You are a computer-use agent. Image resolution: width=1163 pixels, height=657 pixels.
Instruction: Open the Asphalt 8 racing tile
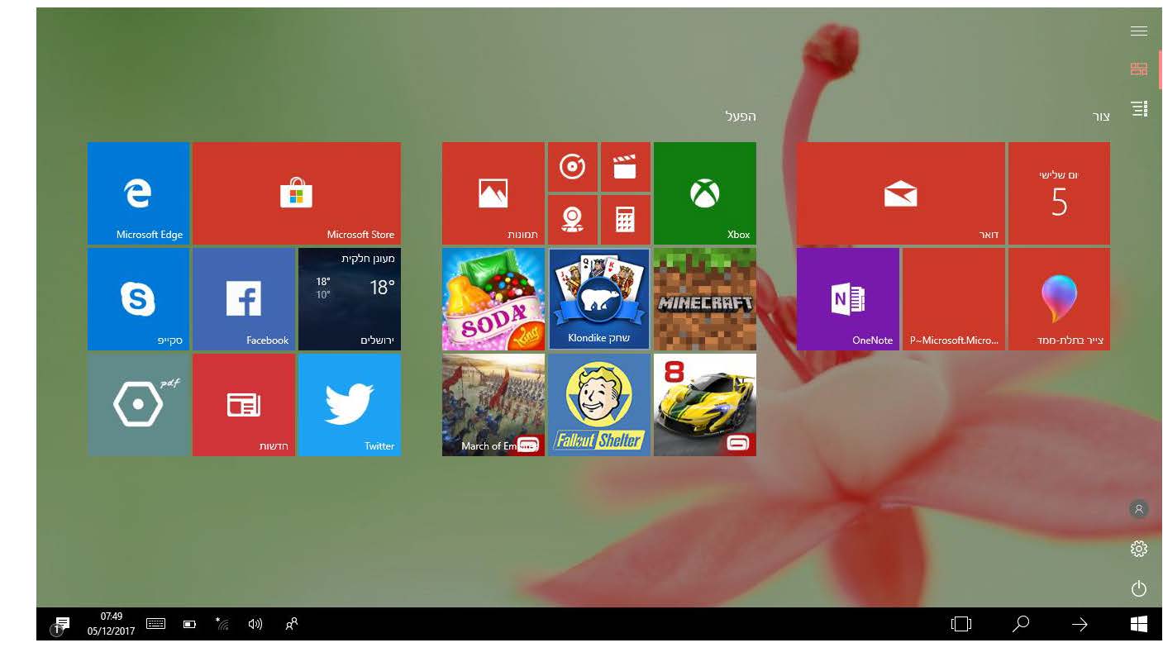point(705,405)
